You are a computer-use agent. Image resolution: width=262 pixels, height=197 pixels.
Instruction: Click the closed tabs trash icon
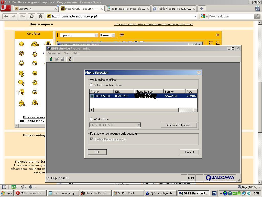[x=258, y=8]
